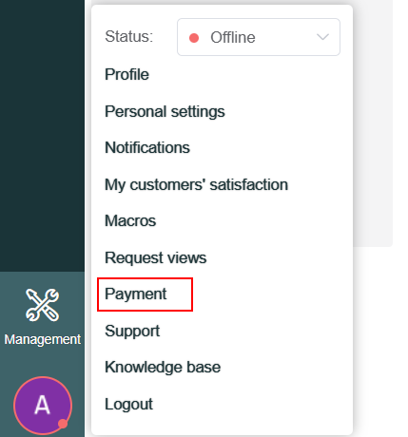Open Request views from the menu

(x=156, y=257)
